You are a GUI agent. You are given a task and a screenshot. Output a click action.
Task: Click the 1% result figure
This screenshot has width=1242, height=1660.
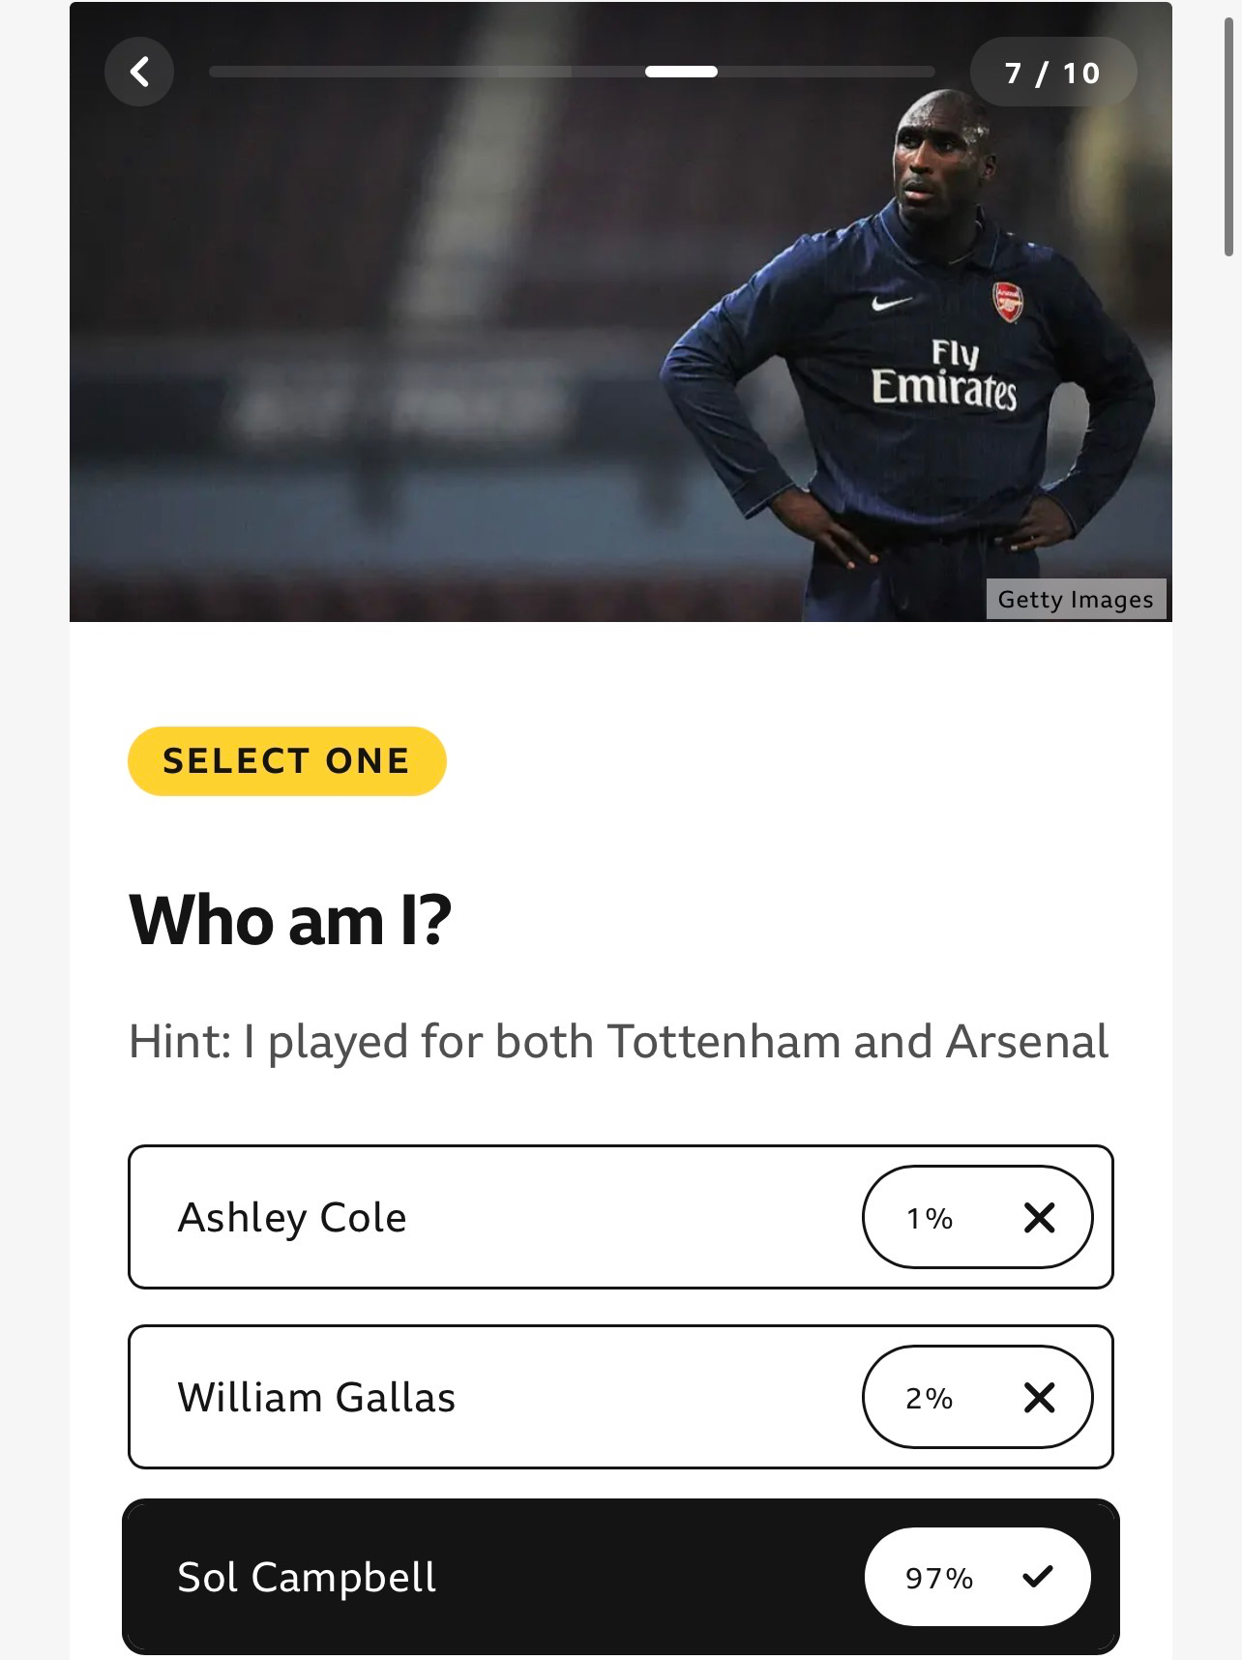tap(930, 1218)
